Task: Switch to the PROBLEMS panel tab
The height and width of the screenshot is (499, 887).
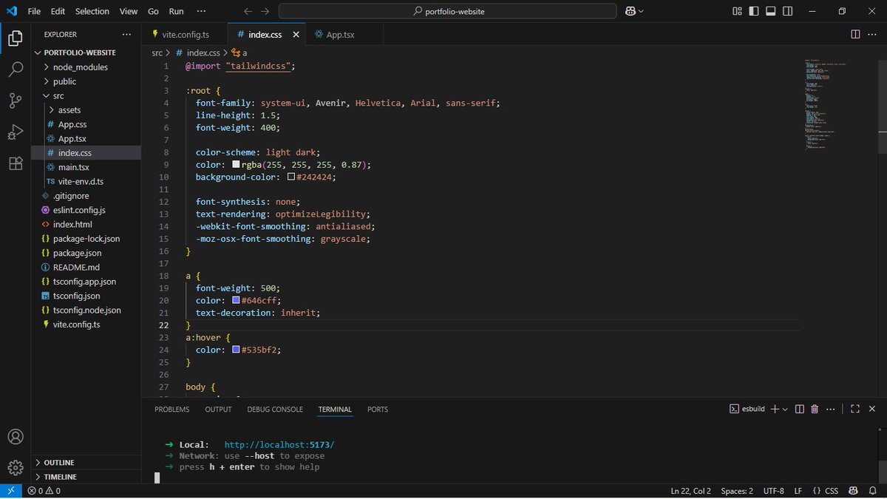Action: pyautogui.click(x=172, y=409)
